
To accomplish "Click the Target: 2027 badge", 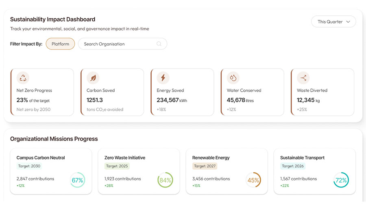I will 205,166.
